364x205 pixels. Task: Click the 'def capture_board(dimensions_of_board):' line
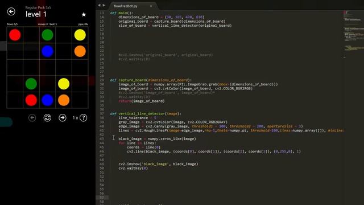click(151, 80)
